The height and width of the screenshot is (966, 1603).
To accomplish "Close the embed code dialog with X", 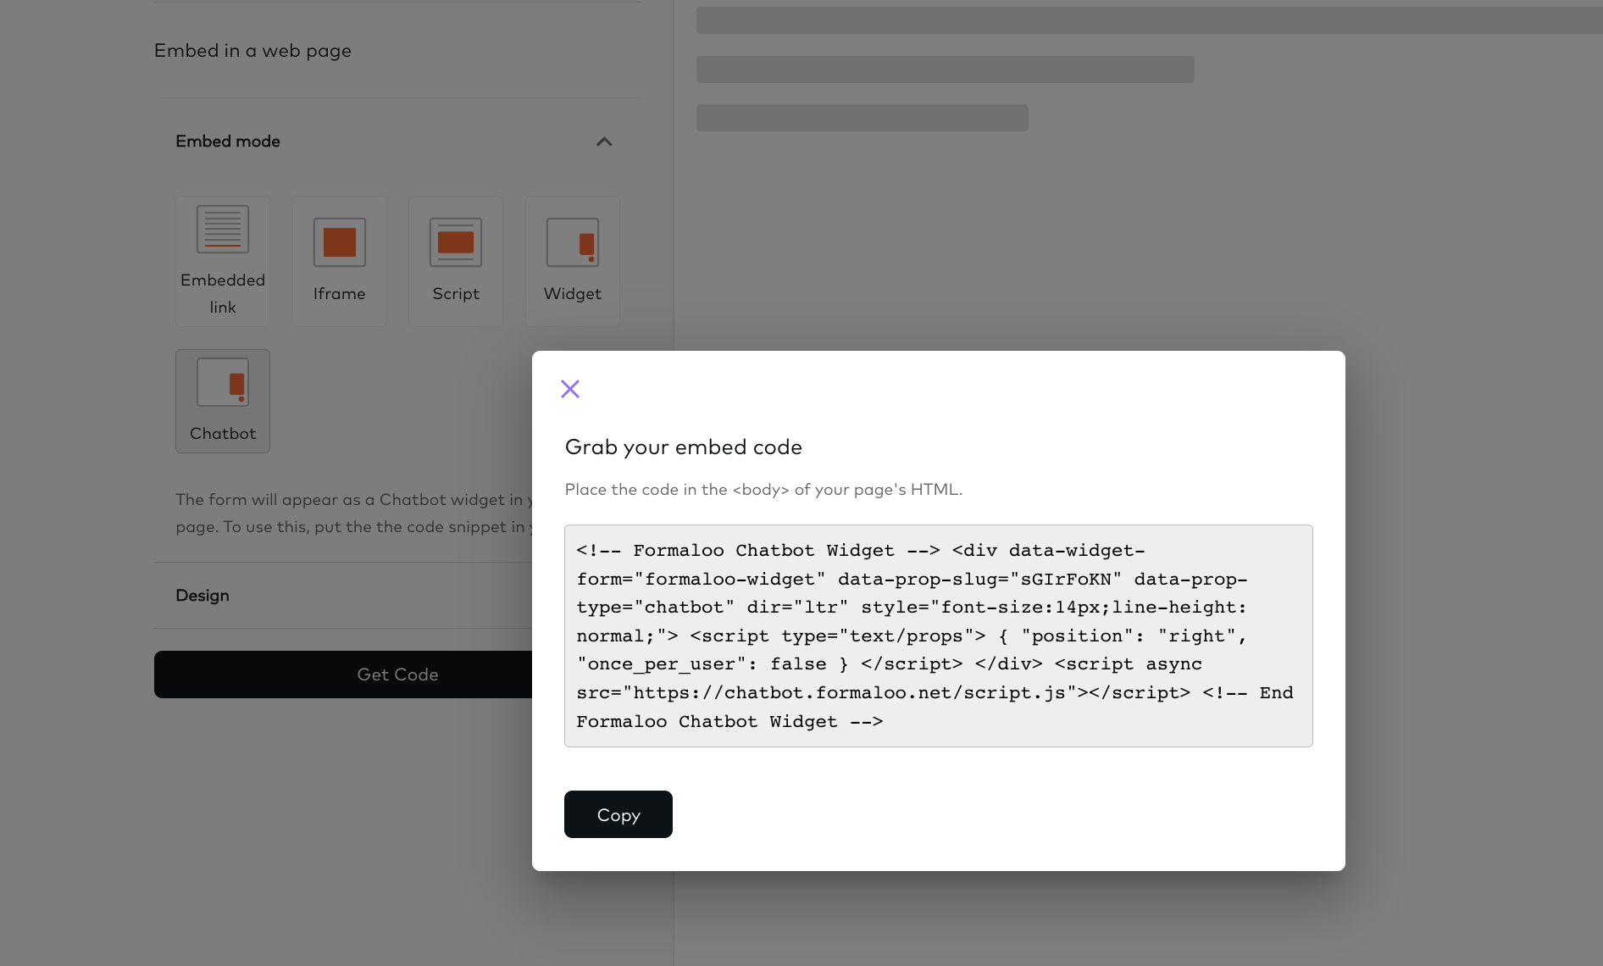I will (570, 389).
